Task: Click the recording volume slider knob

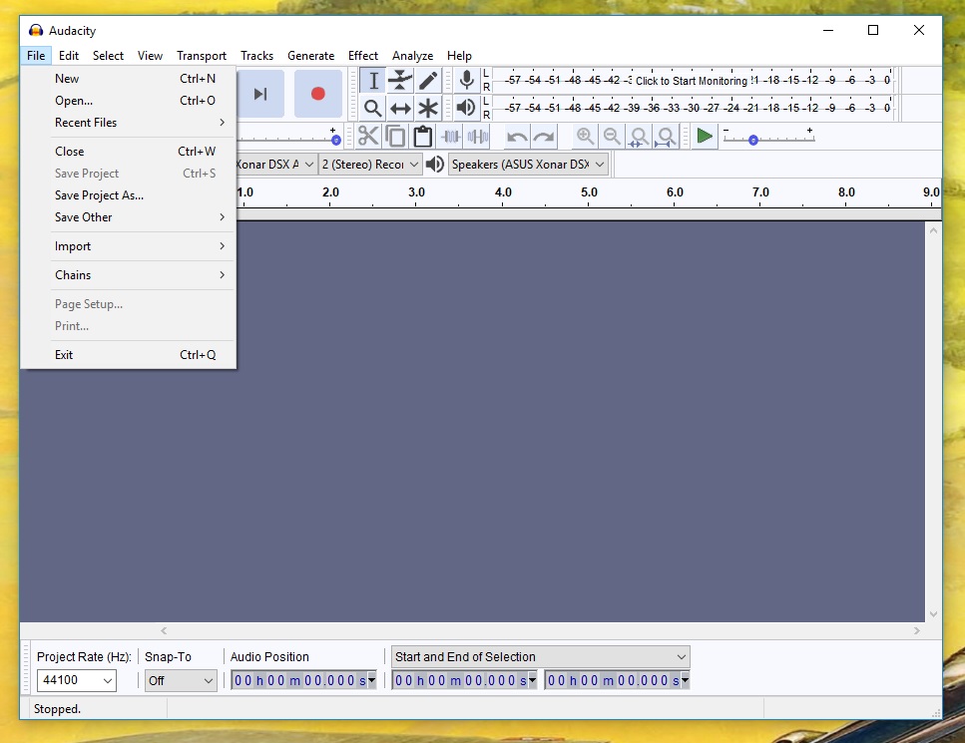Action: pyautogui.click(x=336, y=141)
